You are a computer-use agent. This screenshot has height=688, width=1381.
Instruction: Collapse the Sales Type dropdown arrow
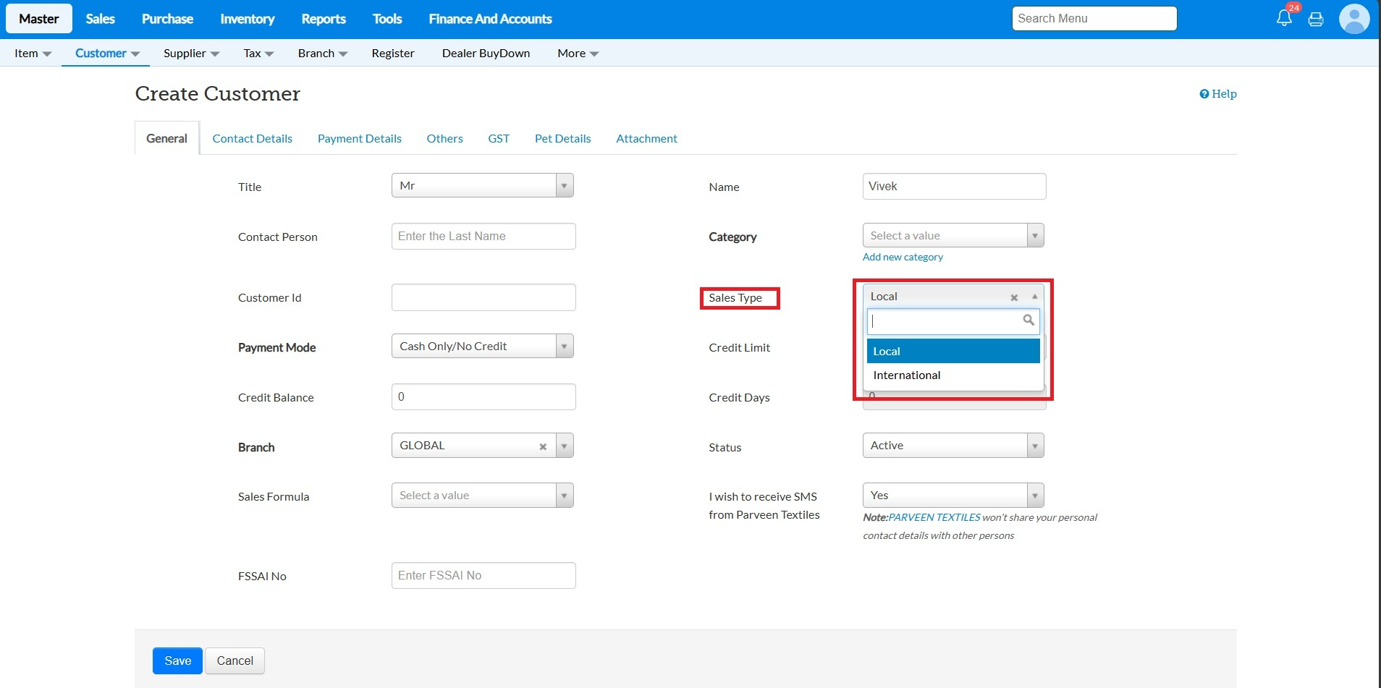1034,297
